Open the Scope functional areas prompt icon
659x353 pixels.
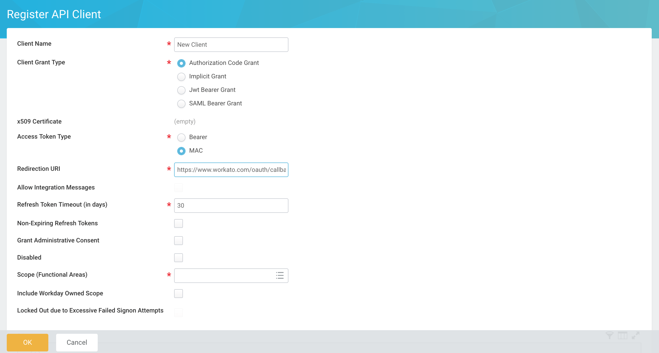(280, 276)
